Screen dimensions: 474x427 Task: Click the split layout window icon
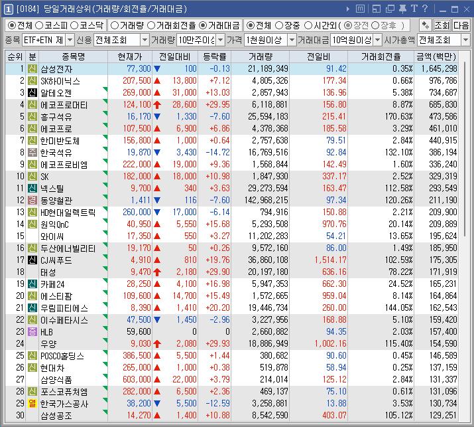[377, 9]
